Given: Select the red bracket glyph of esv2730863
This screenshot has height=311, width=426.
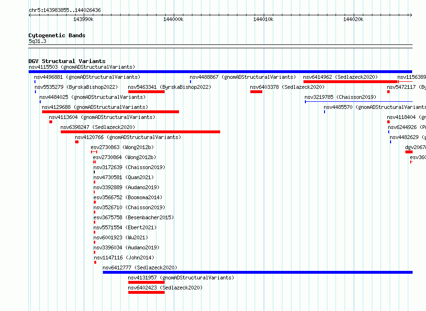Looking at the screenshot, I should (94, 152).
